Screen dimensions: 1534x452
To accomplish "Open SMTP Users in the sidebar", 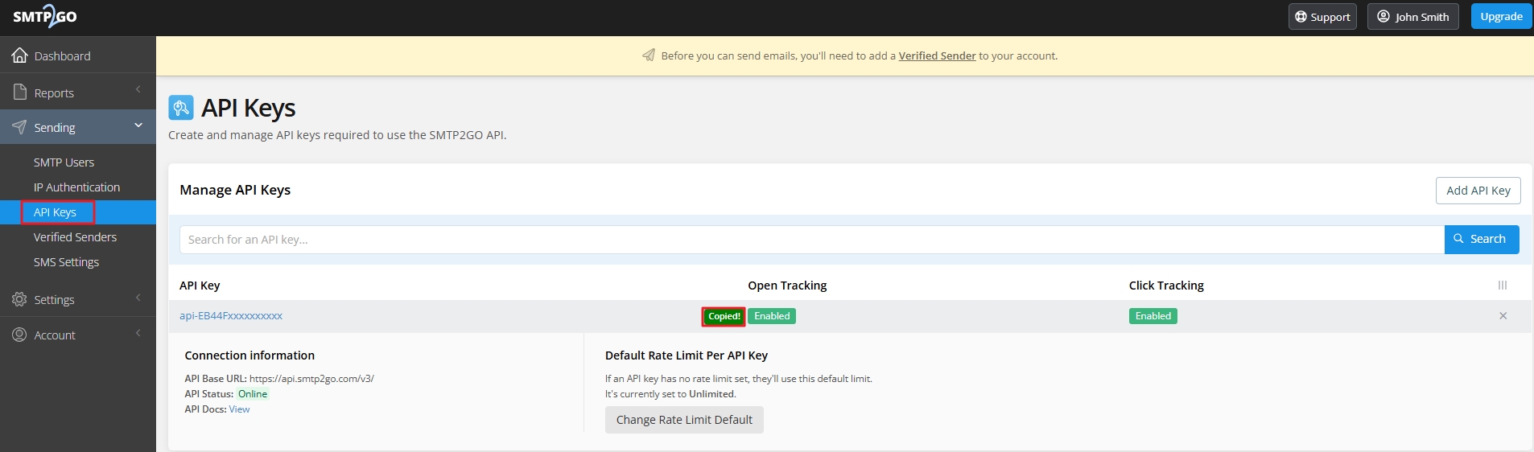I will click(64, 162).
